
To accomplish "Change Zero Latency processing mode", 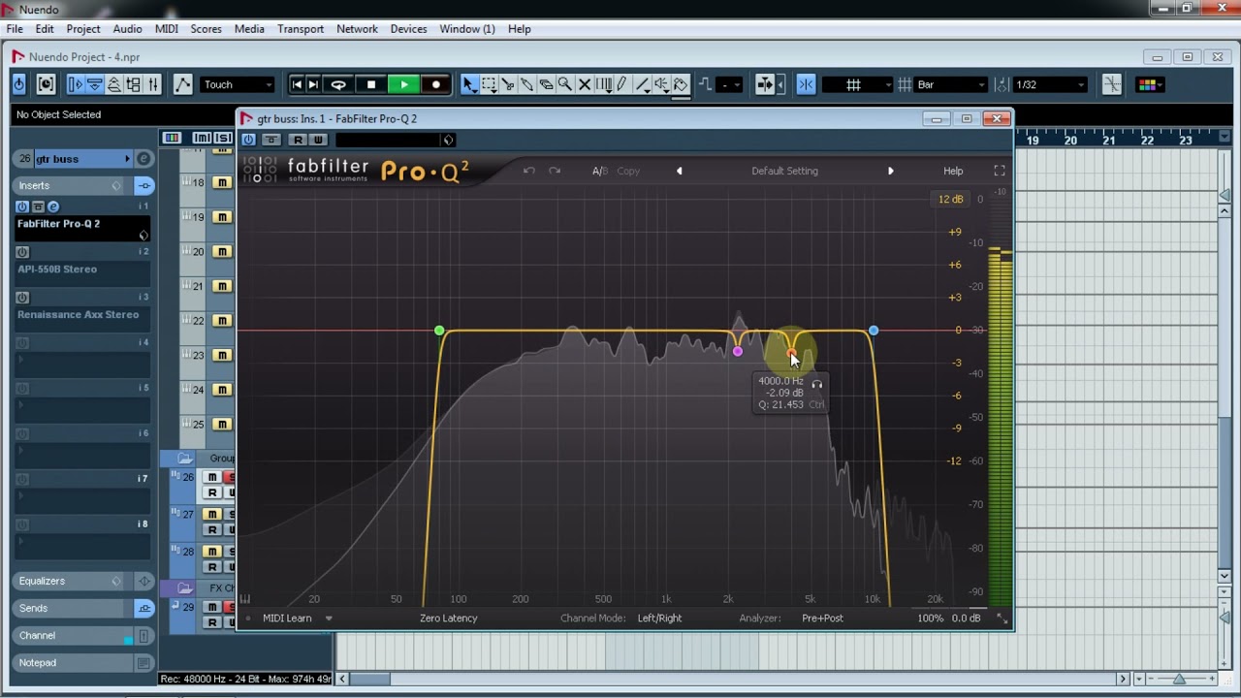I will click(x=448, y=619).
